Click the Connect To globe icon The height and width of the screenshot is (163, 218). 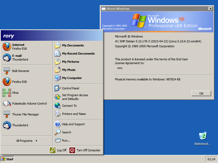point(57,106)
